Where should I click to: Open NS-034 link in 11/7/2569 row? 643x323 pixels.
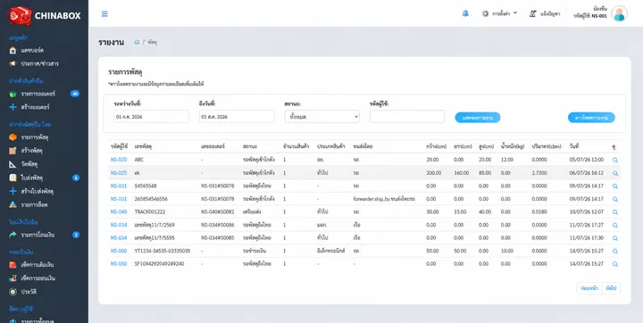point(119,225)
